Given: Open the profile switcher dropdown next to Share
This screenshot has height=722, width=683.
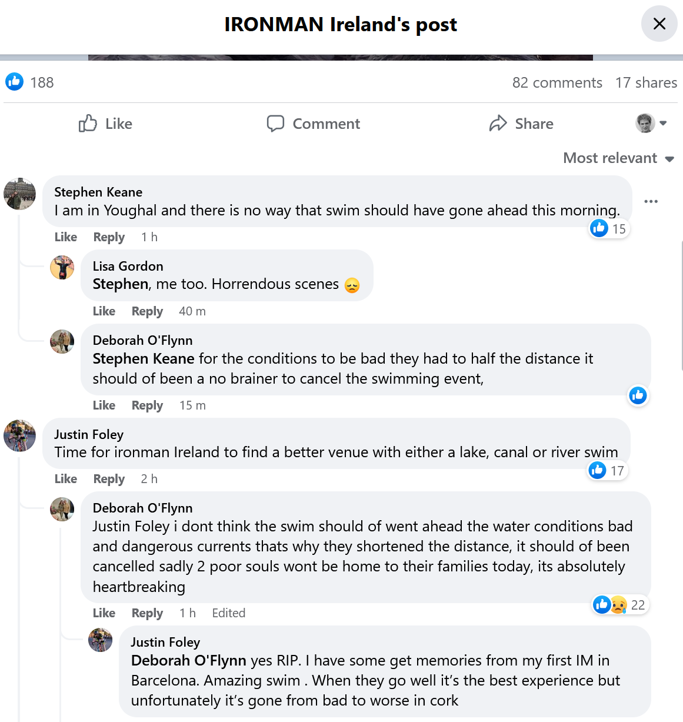Looking at the screenshot, I should coord(651,124).
